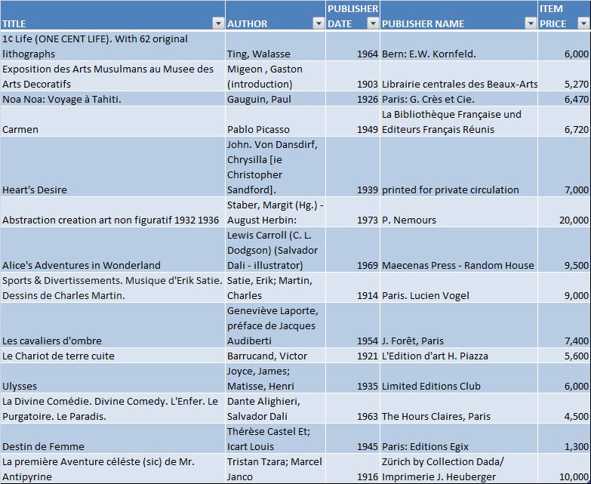
Task: Click the publisher cell 'Bern: E.W. Kornfeld.'
Action: (459, 46)
